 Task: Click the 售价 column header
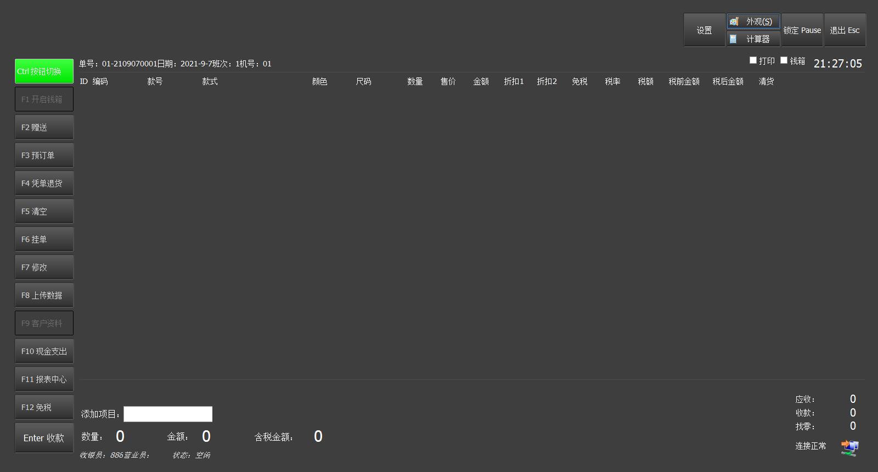(448, 81)
